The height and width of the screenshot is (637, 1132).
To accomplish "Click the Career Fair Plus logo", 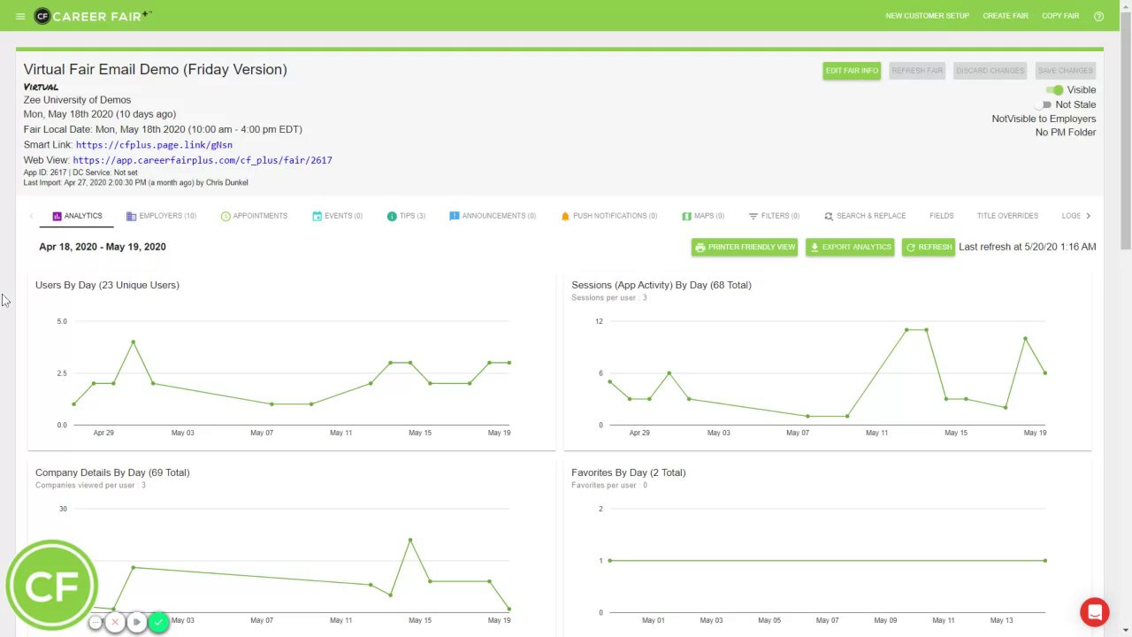I will 93,16.
